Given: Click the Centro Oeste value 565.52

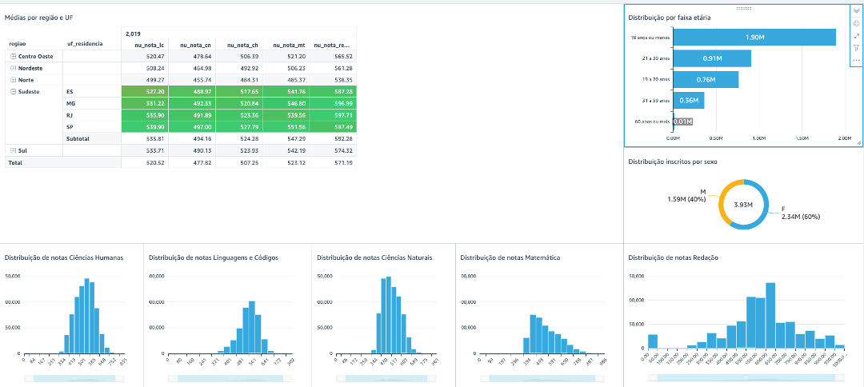Looking at the screenshot, I should point(342,56).
